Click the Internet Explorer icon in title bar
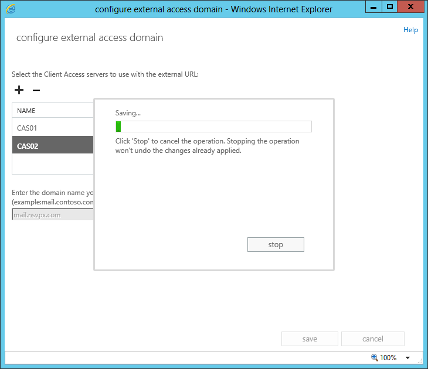 pos(10,9)
